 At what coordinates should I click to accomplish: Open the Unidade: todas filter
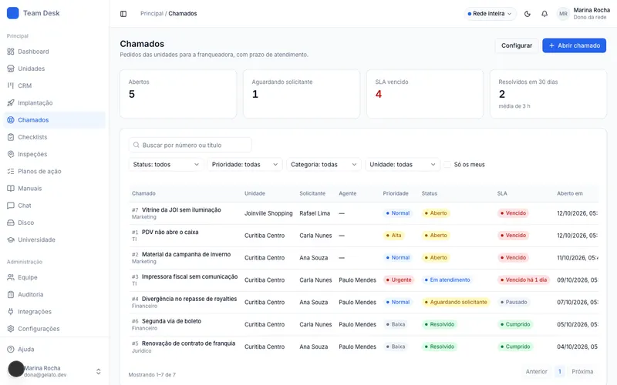[403, 165]
